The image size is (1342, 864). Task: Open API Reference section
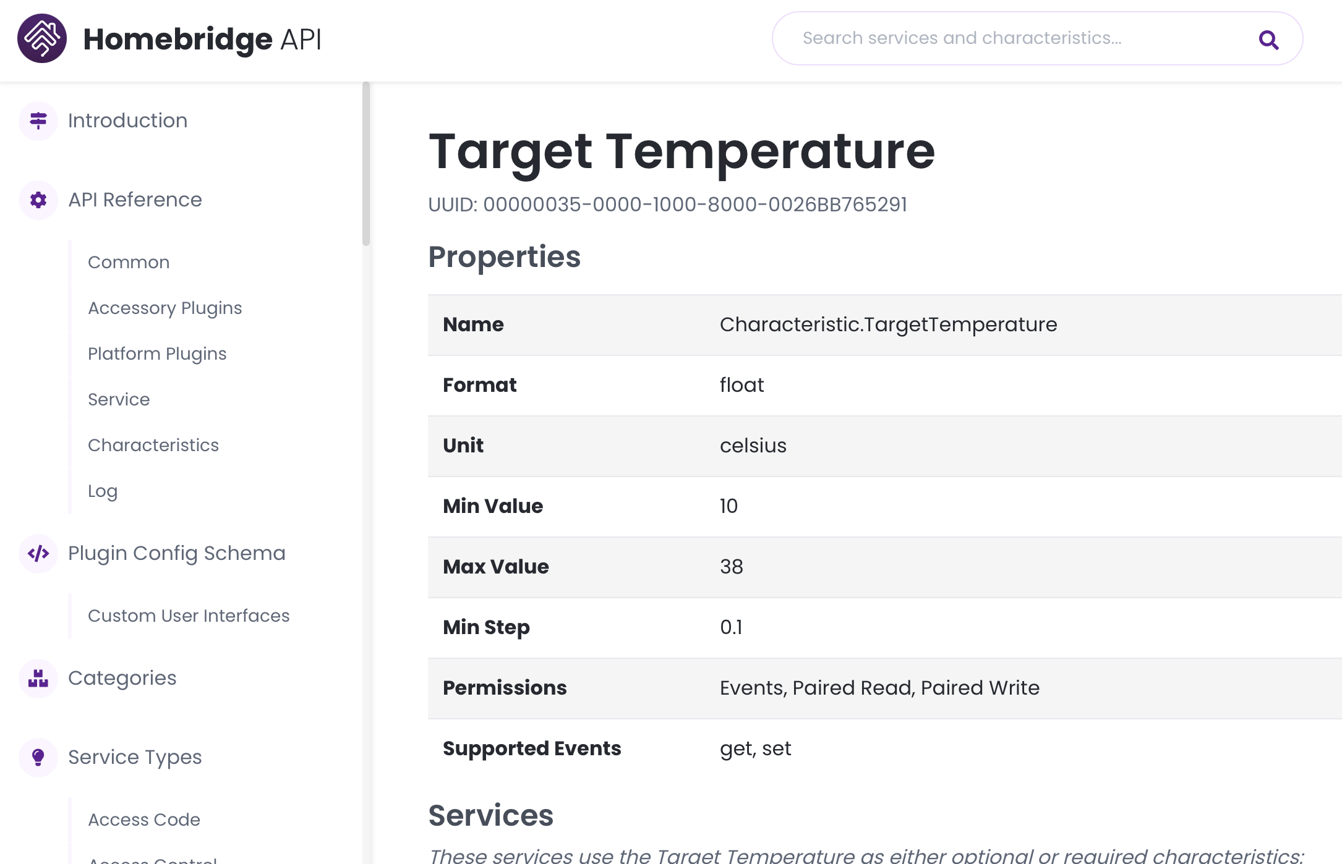135,200
